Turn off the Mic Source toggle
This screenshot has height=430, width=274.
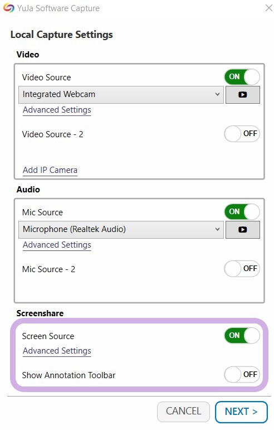coord(242,212)
